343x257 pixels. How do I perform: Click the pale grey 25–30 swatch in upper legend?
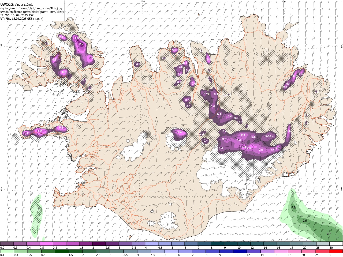point(323,244)
